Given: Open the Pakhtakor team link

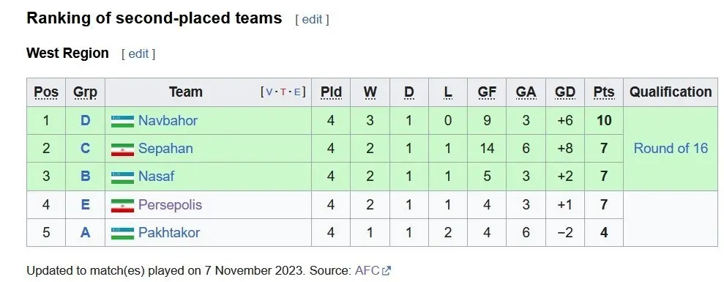Looking at the screenshot, I should coord(169,232).
